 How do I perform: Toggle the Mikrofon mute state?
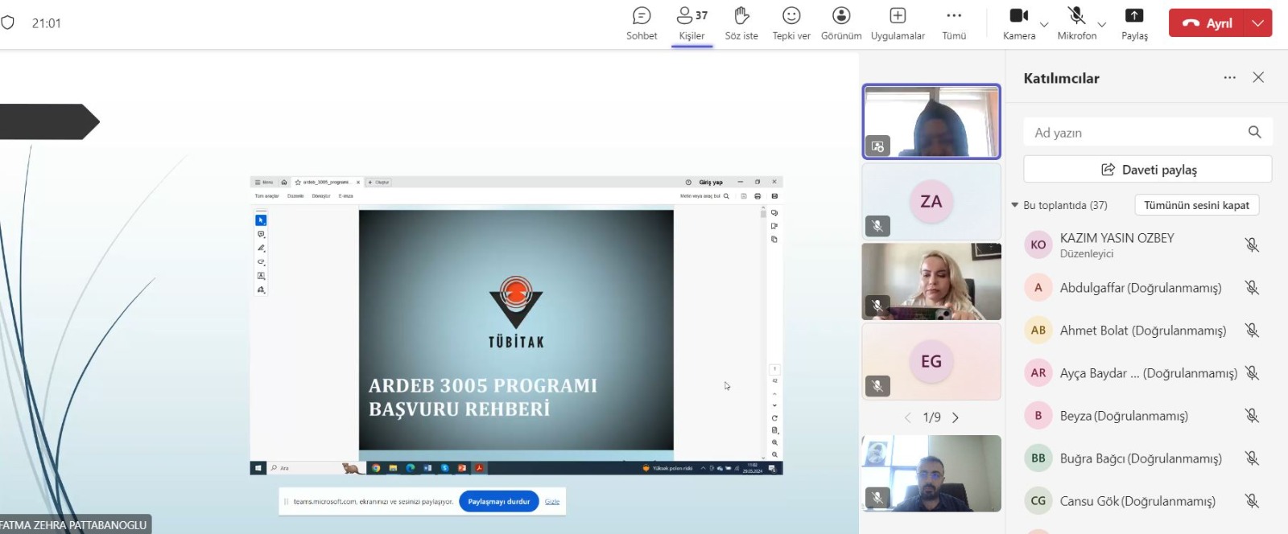coord(1076,23)
